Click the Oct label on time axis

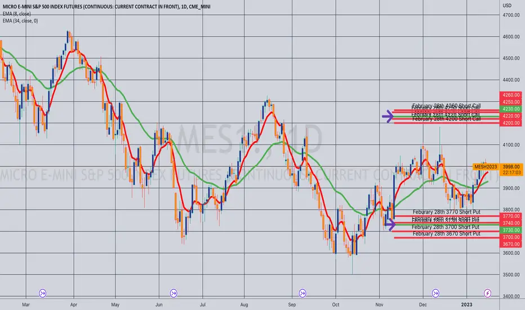(336, 304)
